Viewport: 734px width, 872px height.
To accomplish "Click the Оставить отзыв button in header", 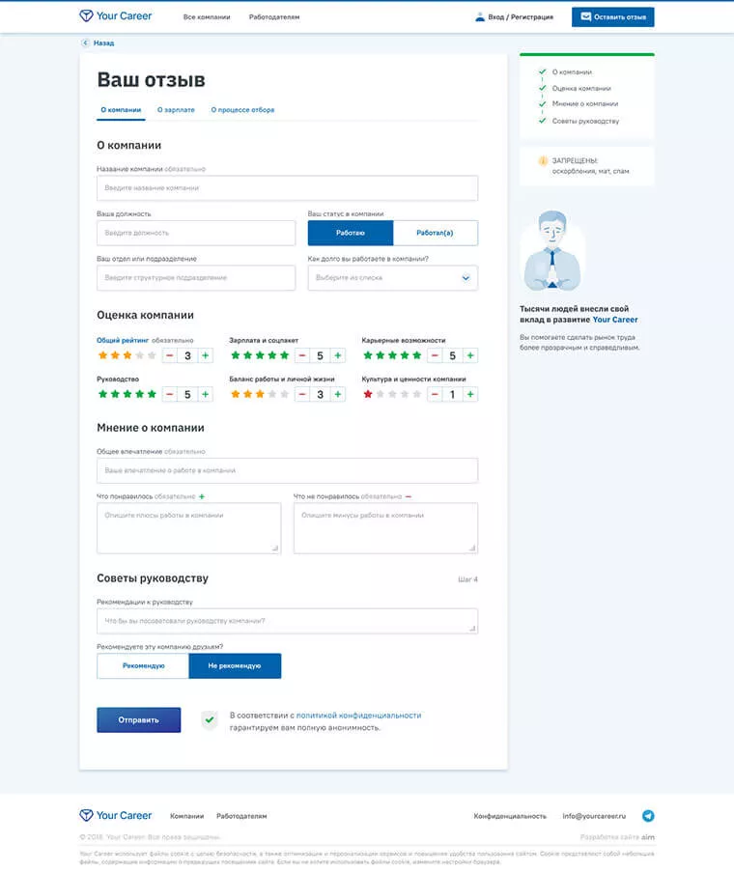I will click(x=612, y=17).
